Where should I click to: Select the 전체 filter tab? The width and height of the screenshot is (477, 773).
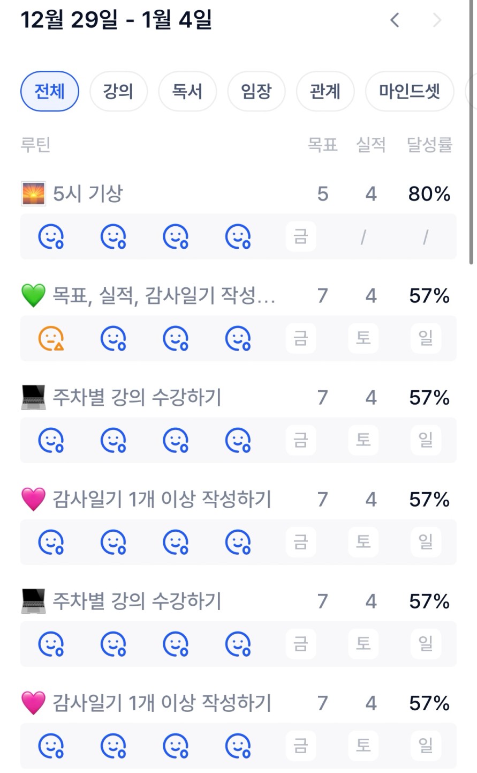tap(50, 91)
